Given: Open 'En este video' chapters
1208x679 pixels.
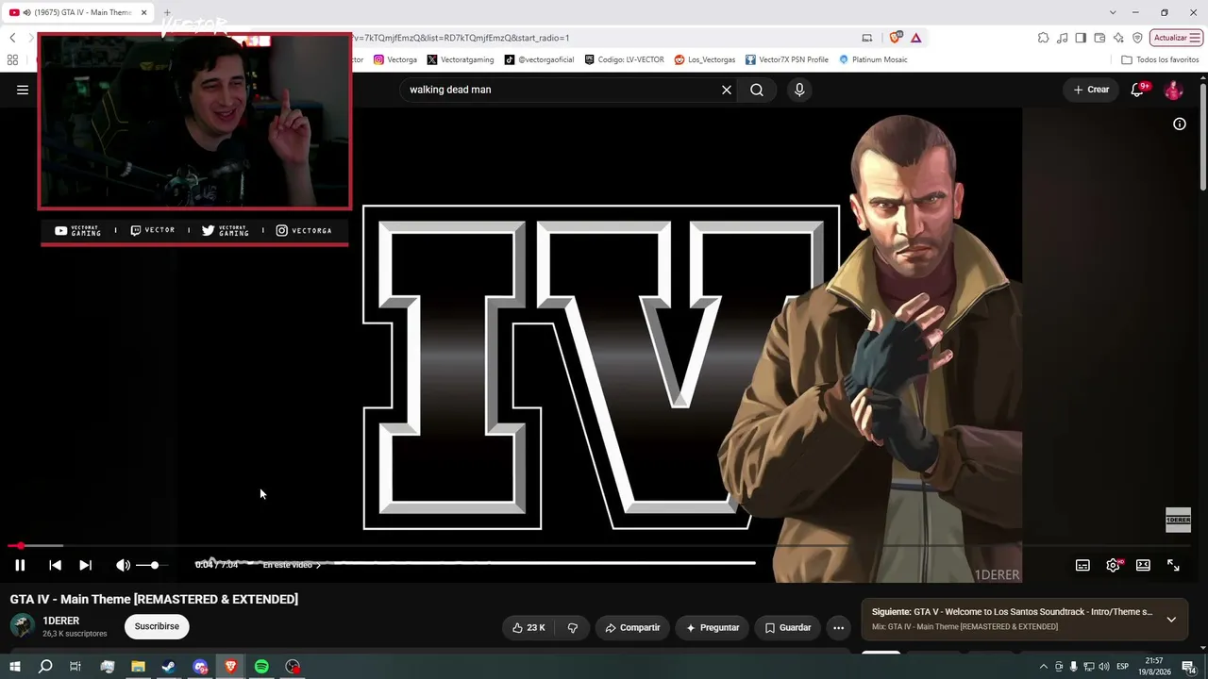Looking at the screenshot, I should coord(292,565).
